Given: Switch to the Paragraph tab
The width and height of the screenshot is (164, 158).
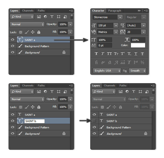Looking at the screenshot, I should click(115, 11).
